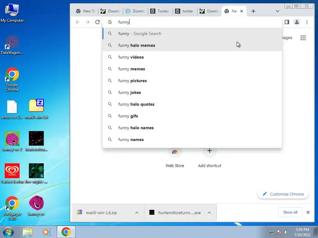The width and height of the screenshot is (318, 238).
Task: Close the downloads bar
Action: pos(308,212)
